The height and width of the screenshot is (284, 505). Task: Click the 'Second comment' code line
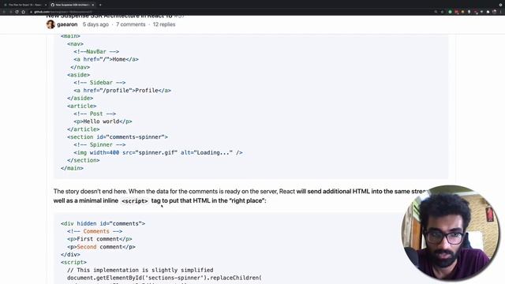101,247
